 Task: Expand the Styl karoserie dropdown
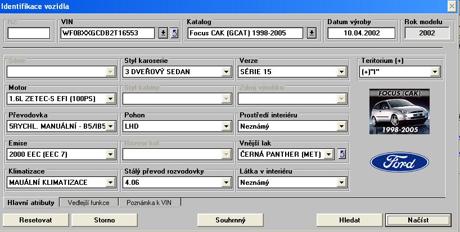[226, 72]
